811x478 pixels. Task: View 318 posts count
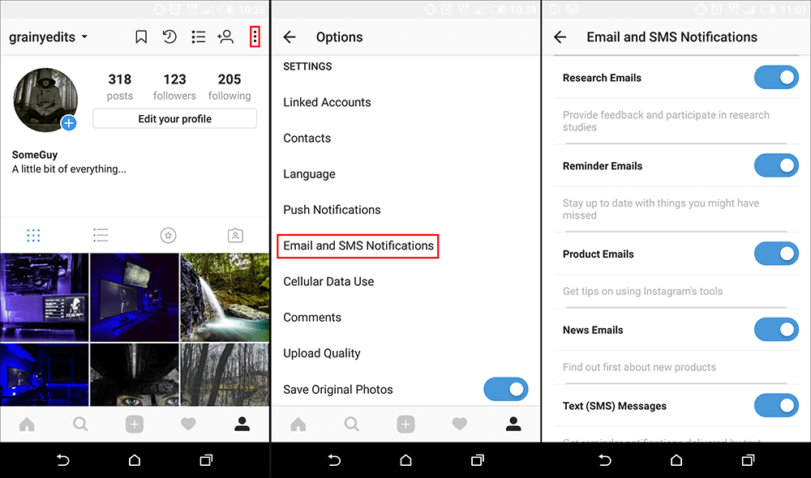pyautogui.click(x=120, y=87)
